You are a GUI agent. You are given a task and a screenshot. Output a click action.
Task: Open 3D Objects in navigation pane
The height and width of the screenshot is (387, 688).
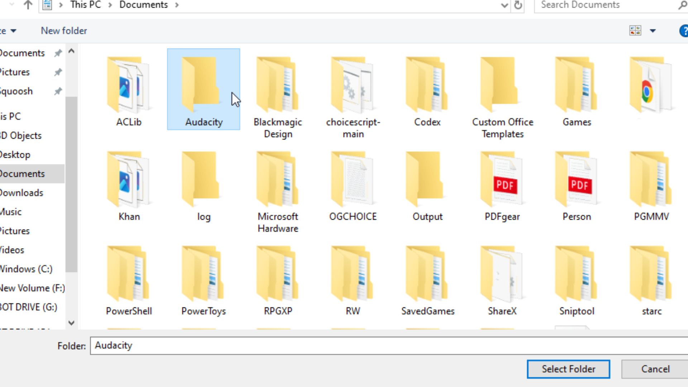(21, 136)
